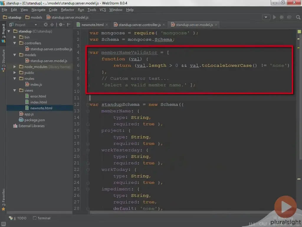The image size is (302, 227).
Task: Click the CRLF line separator in status bar
Action: click(263, 224)
